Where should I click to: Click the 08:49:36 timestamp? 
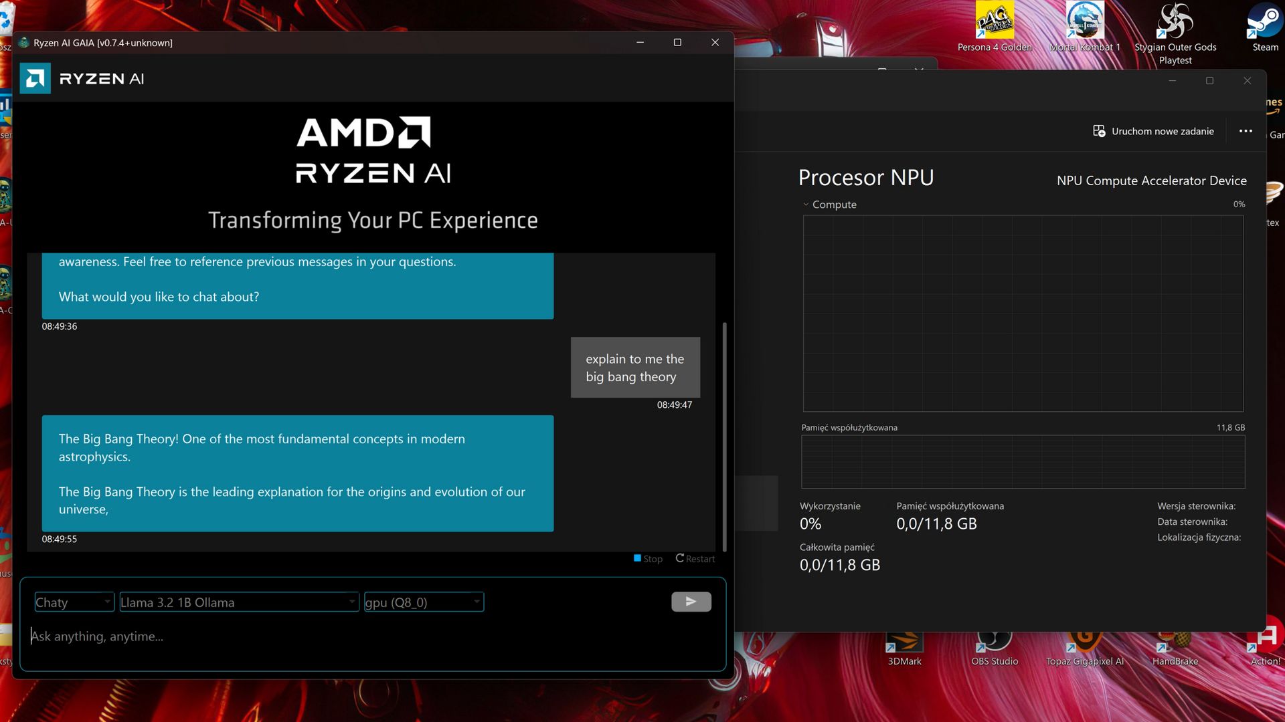pos(60,326)
